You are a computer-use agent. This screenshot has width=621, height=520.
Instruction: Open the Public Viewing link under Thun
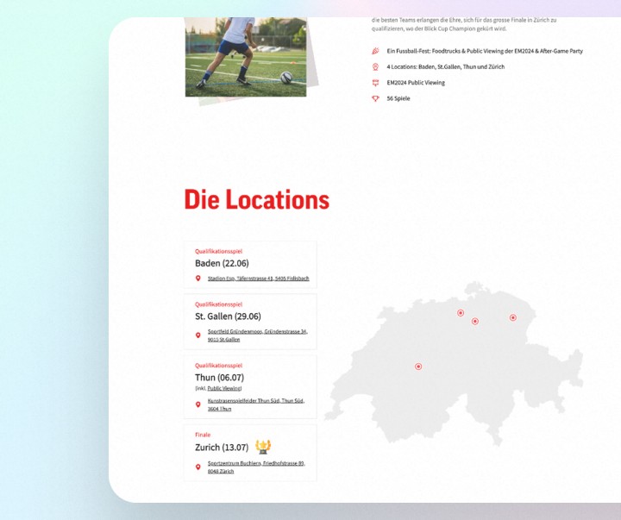point(224,389)
